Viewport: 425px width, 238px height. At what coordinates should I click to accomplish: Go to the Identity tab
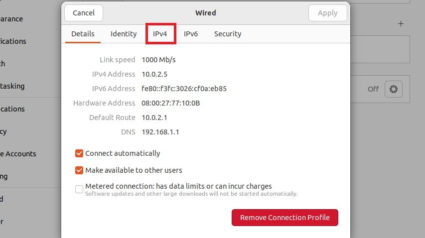pos(124,34)
